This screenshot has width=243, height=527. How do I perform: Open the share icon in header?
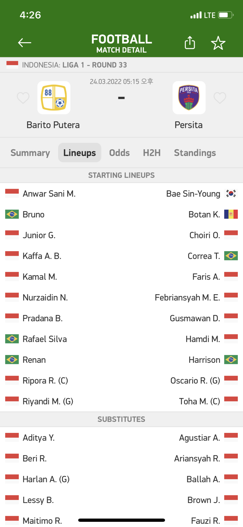click(x=190, y=42)
